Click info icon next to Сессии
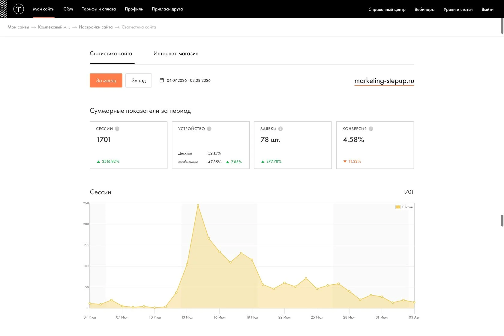This screenshot has height=336, width=504. (117, 129)
